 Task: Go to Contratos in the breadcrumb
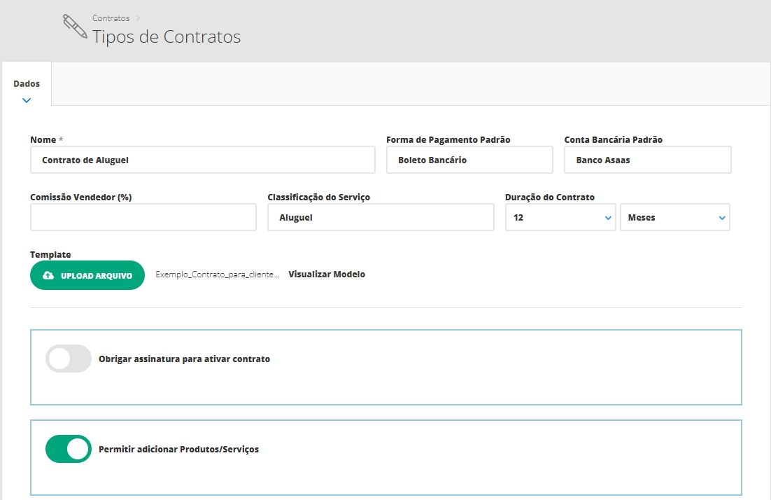coord(111,18)
